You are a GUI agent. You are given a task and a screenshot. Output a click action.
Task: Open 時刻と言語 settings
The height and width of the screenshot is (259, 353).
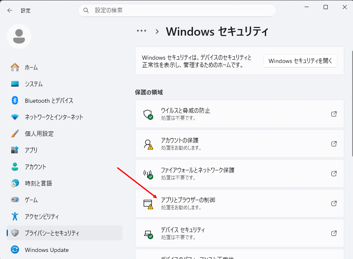coord(38,184)
